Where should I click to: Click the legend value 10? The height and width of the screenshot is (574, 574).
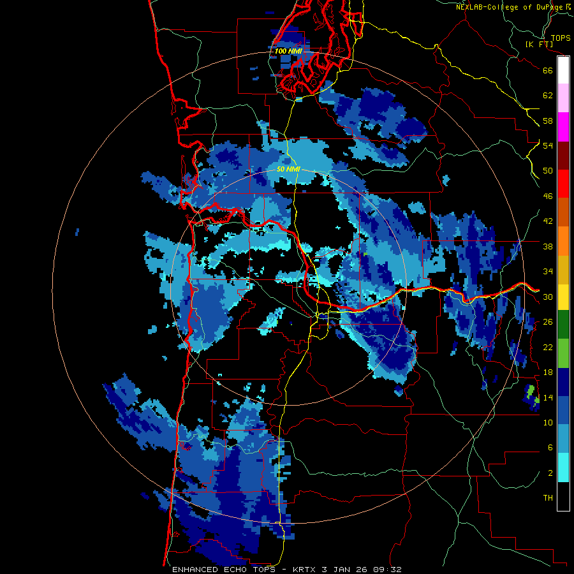548,422
